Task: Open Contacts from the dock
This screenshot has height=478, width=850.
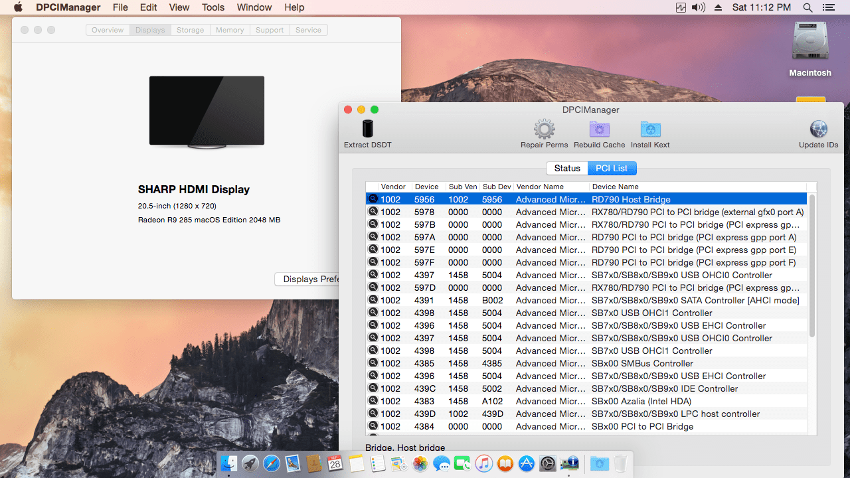Action: 314,463
